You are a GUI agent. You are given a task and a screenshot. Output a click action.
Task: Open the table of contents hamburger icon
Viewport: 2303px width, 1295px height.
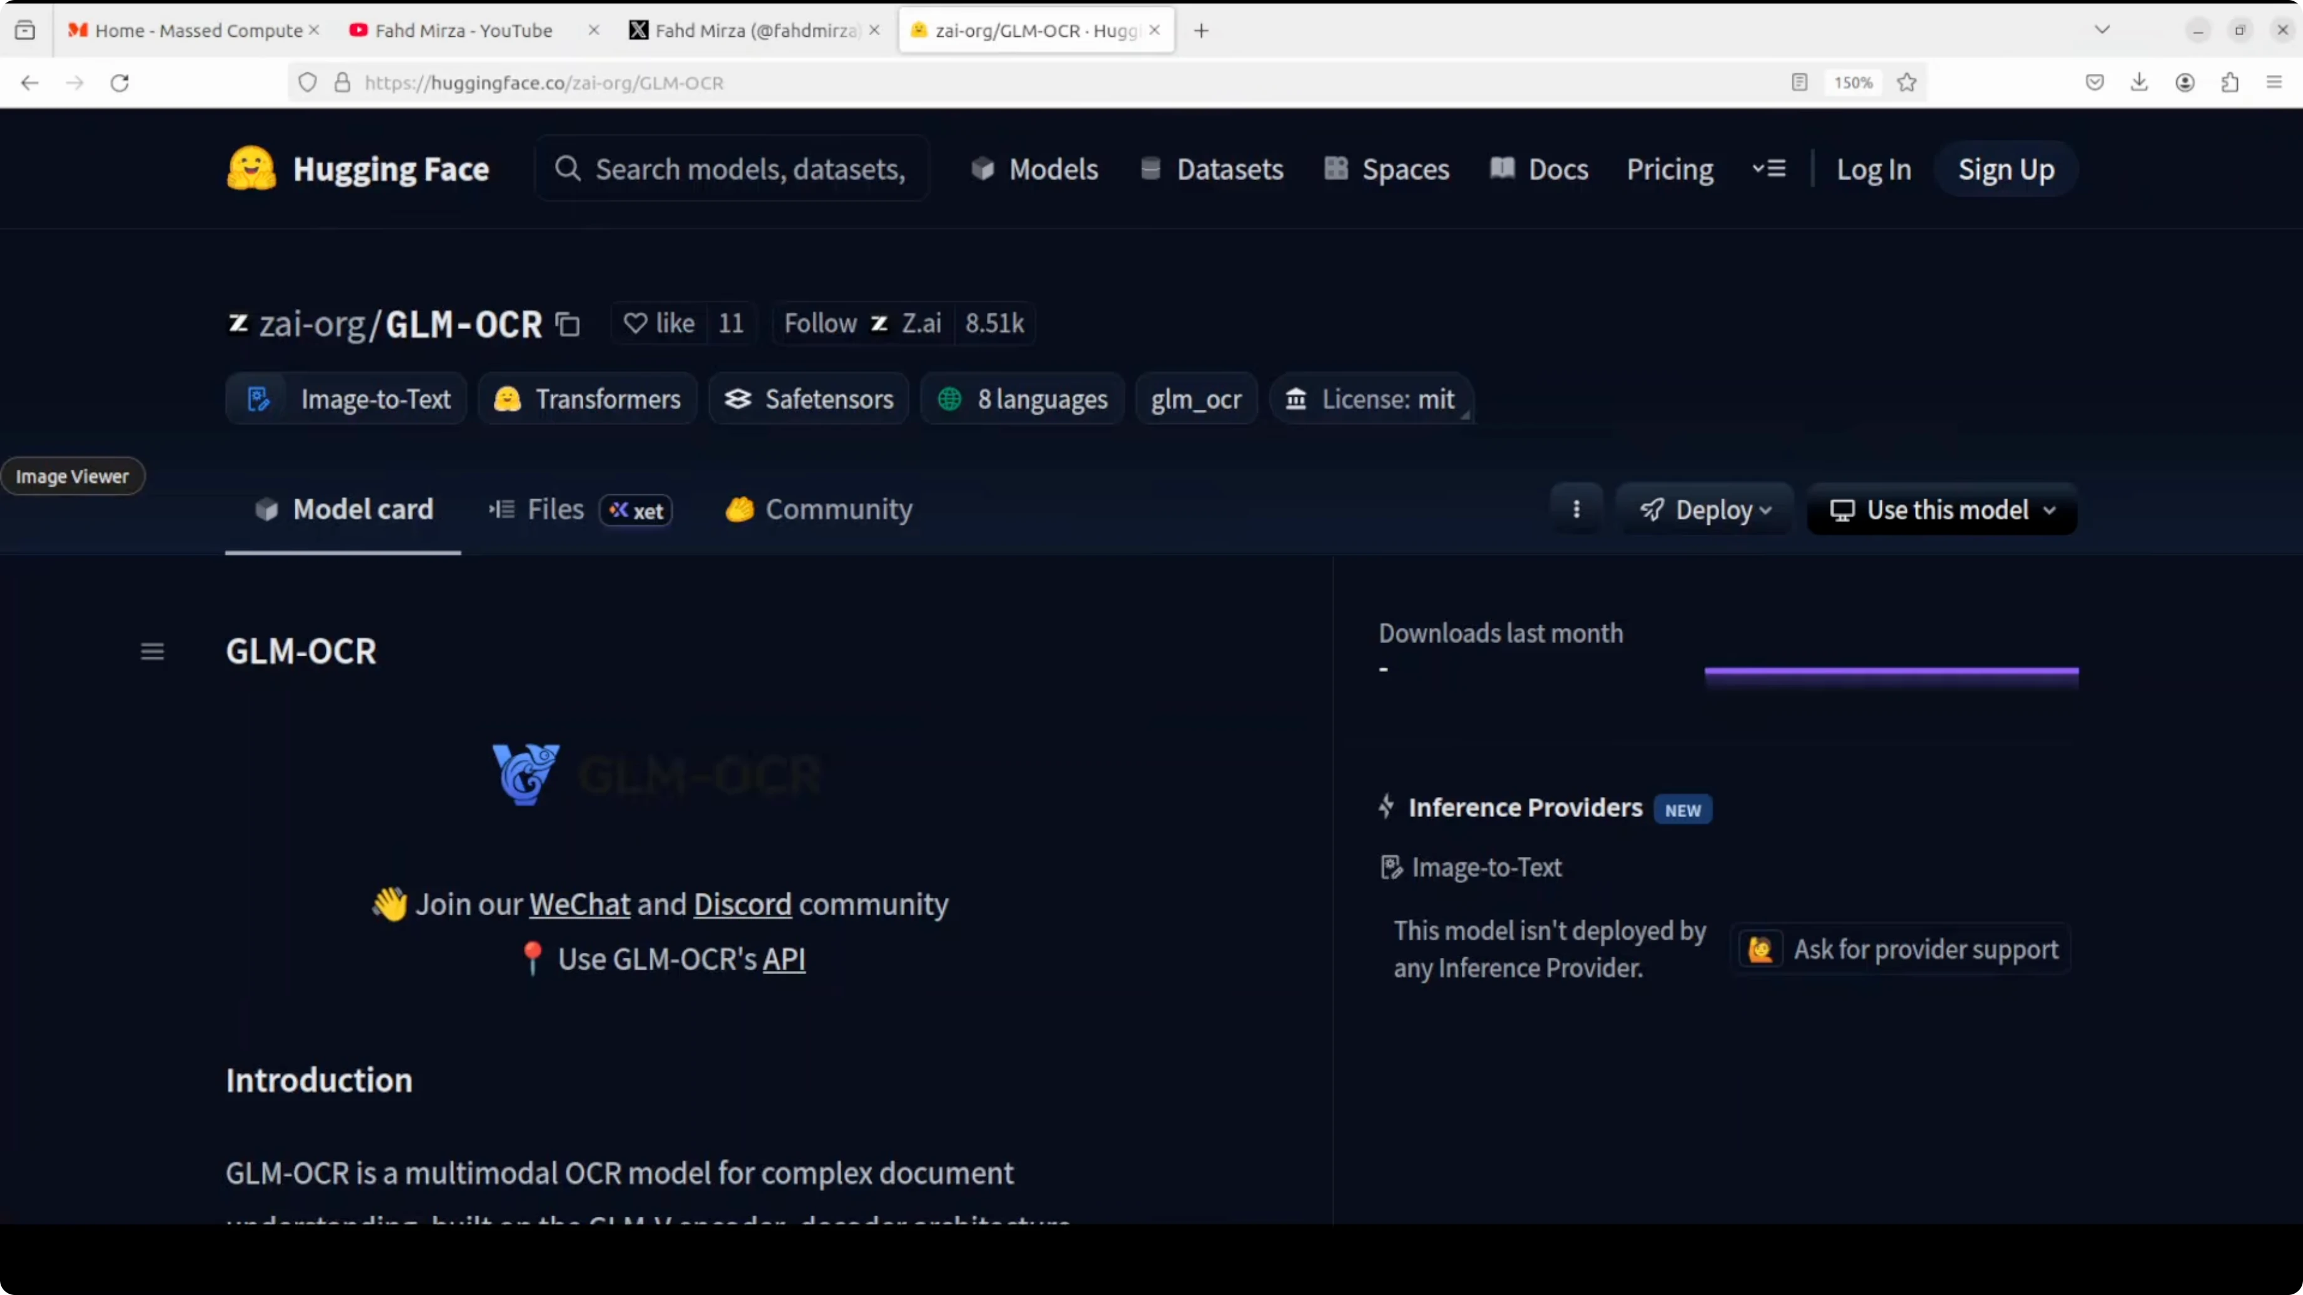(x=152, y=651)
